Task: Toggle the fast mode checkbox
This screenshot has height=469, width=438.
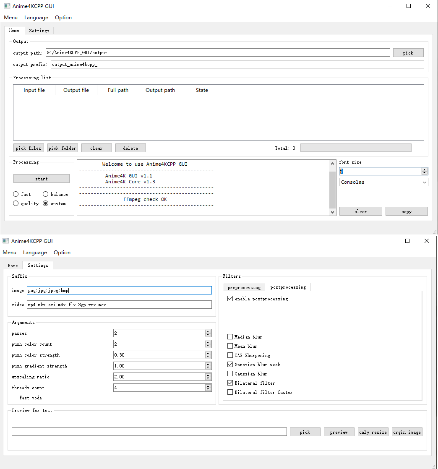Action: pyautogui.click(x=15, y=398)
